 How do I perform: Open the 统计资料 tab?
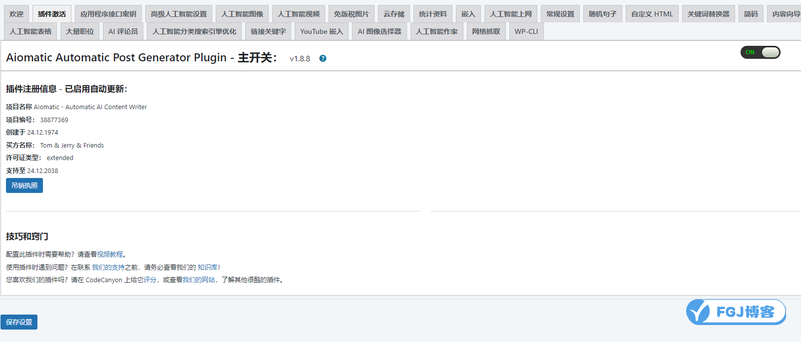click(x=433, y=14)
